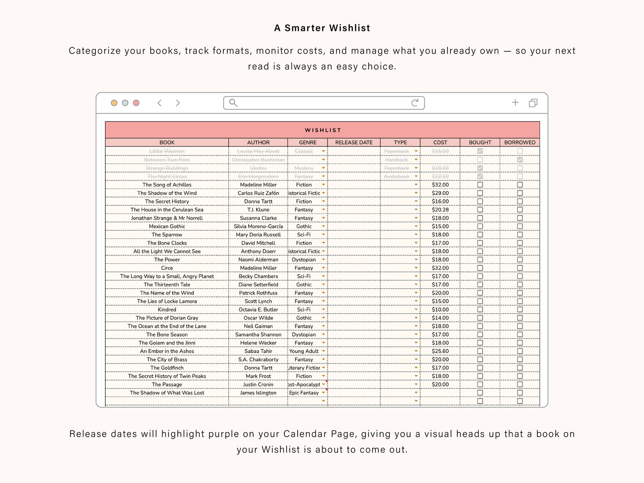Uncheck the Bought box for Little Women
Viewport: 644px width, 483px height.
(x=480, y=151)
